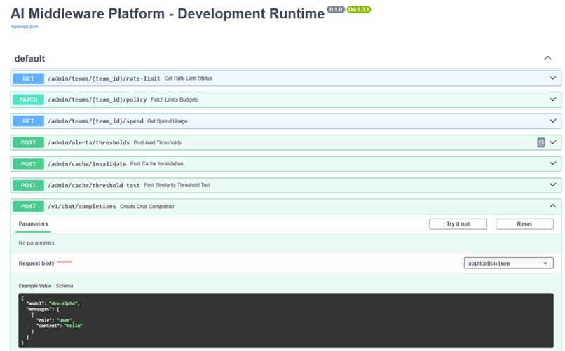This screenshot has height=351, width=565.
Task: Click the GET method badge for spend
Action: tap(29, 121)
